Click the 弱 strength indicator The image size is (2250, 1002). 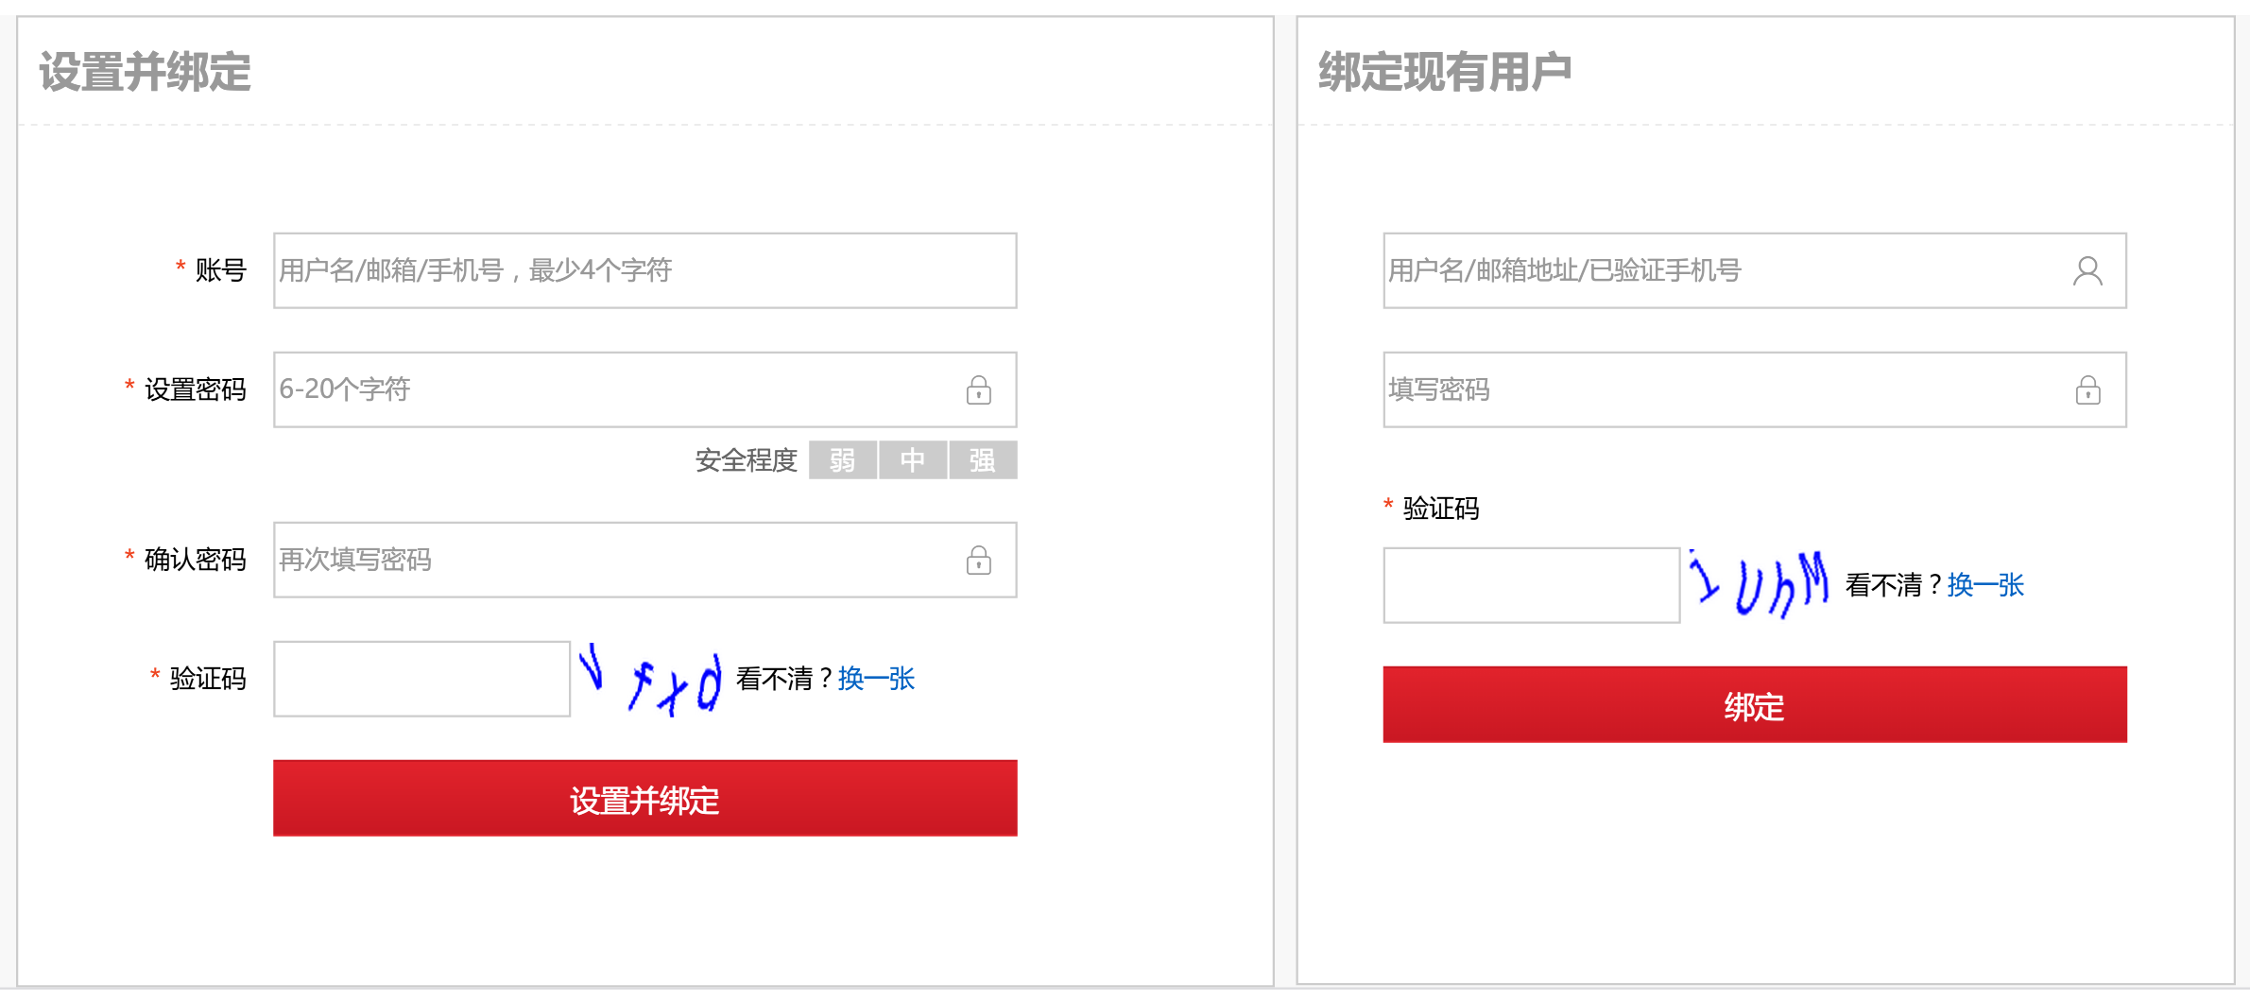(x=843, y=460)
